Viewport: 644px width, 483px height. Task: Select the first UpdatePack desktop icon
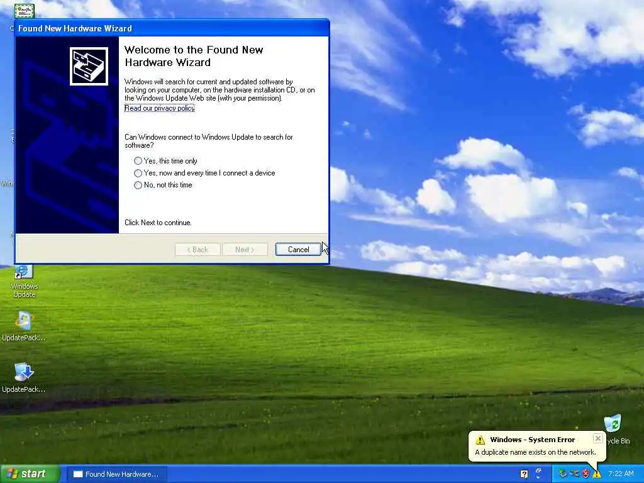tap(23, 326)
